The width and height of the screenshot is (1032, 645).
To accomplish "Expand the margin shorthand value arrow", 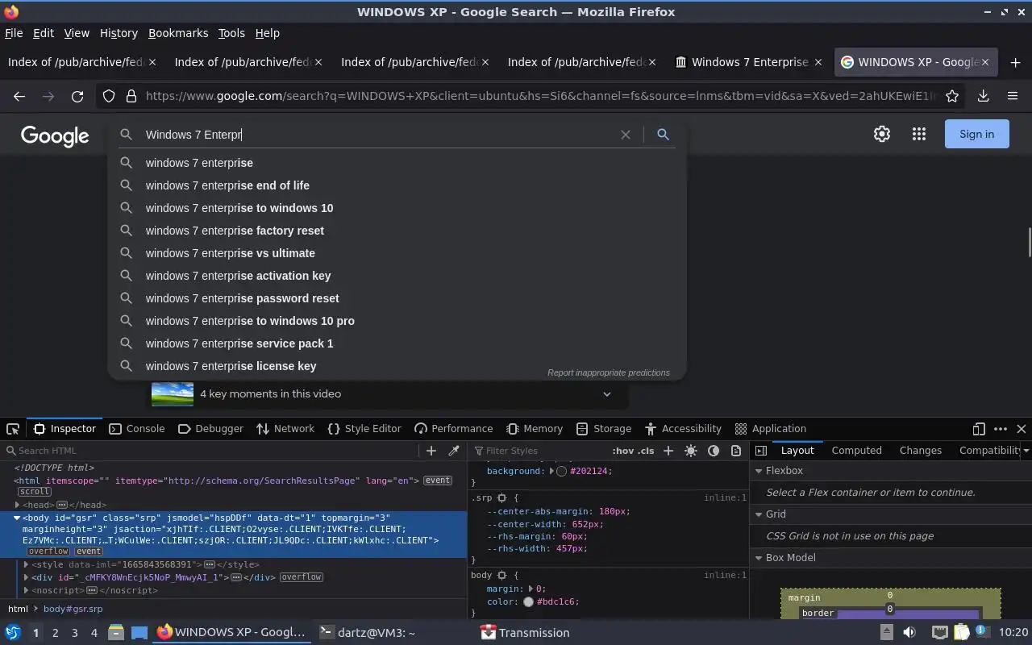I will (531, 589).
